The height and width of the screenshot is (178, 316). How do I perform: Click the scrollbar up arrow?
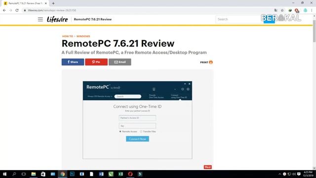tap(314, 16)
